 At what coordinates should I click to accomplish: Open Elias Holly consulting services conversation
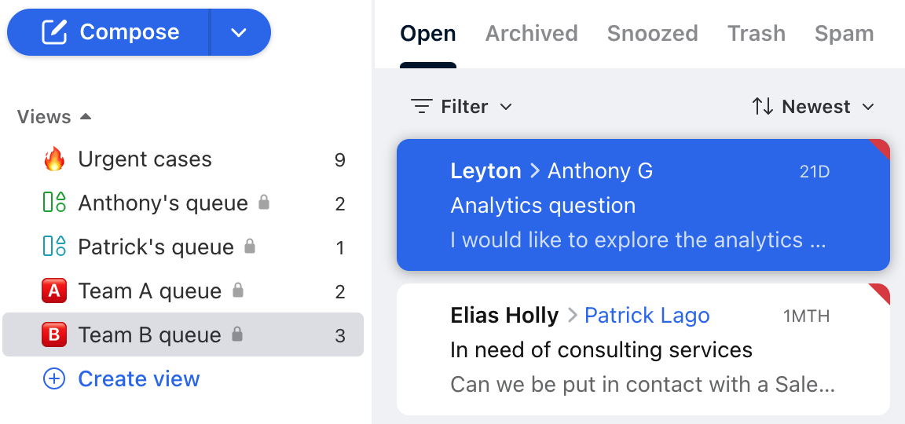point(643,349)
